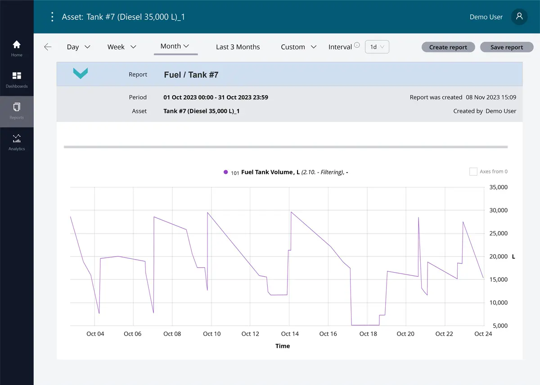This screenshot has width=540, height=385.
Task: Open Dashboards from the sidebar
Action: 17,80
